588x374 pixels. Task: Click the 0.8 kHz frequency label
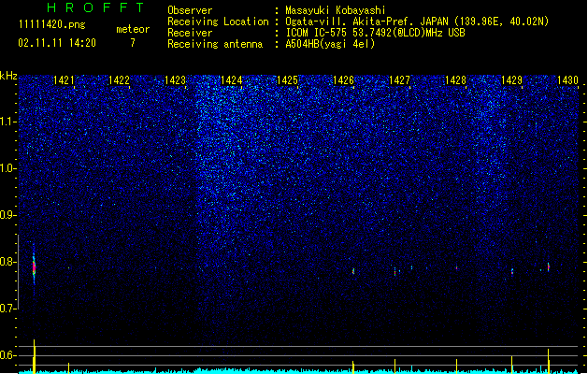coord(7,262)
